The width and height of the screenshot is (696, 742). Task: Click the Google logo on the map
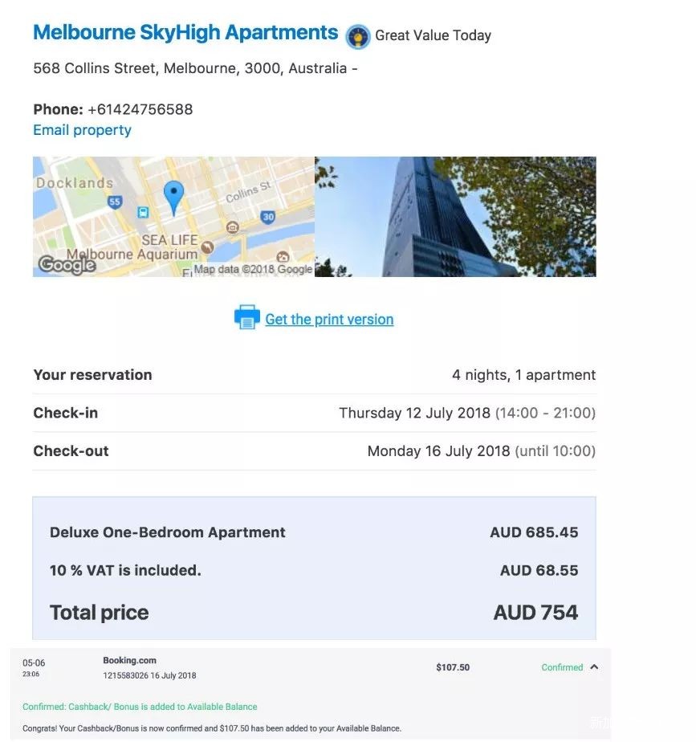tap(67, 264)
